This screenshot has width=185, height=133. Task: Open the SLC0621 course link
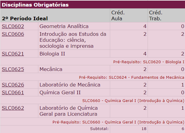[x=13, y=54]
